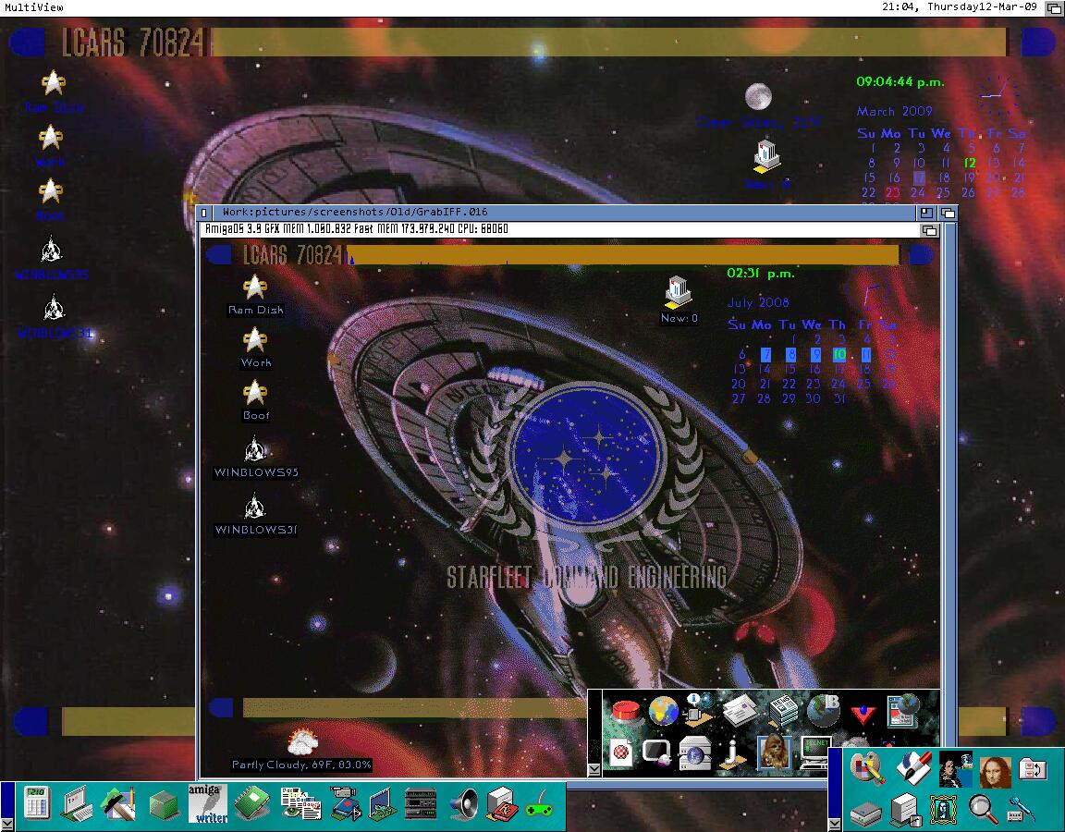Viewport: 1065px width, 832px height.
Task: Open the Ram Disk icon on the Workbench desktop
Action: 53,83
